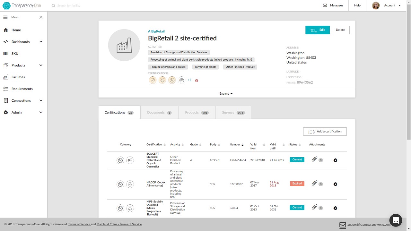This screenshot has width=411, height=231.
Task: Click third checkmark certification badge in header
Action: point(172,80)
